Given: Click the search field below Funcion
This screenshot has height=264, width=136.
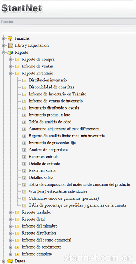Looking at the screenshot, I should [x=69, y=30].
